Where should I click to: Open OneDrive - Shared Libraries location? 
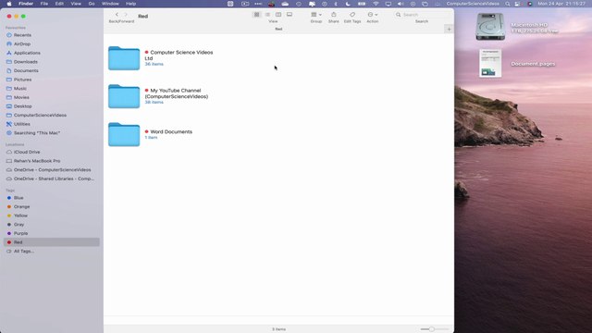tap(54, 179)
